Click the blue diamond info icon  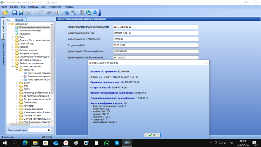[x=67, y=13]
